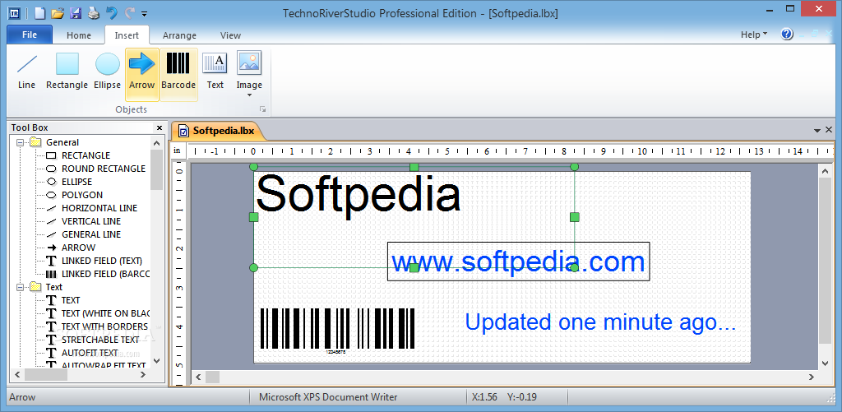Open a file via the folder icon
842x412 pixels.
click(x=58, y=13)
